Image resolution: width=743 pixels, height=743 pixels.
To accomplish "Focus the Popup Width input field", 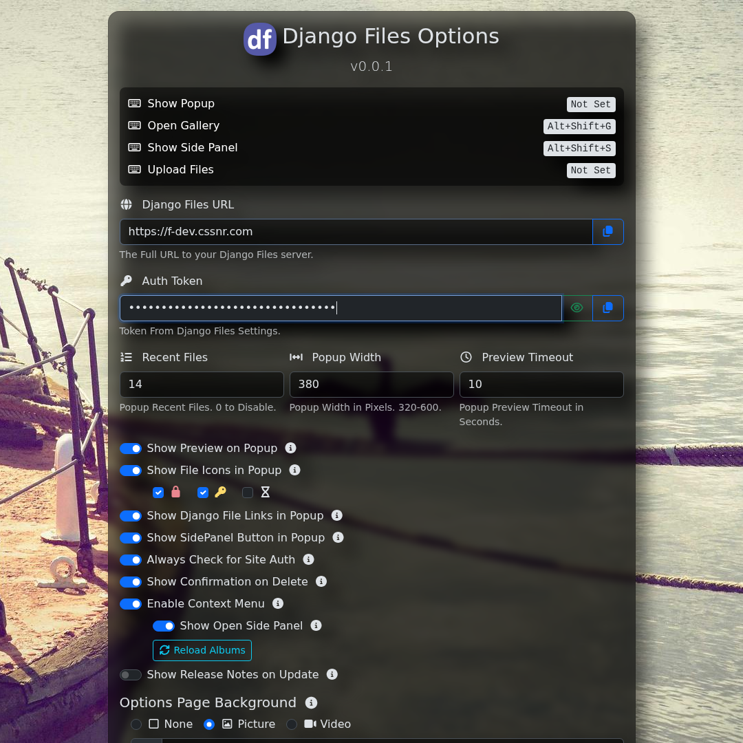I will pos(371,385).
